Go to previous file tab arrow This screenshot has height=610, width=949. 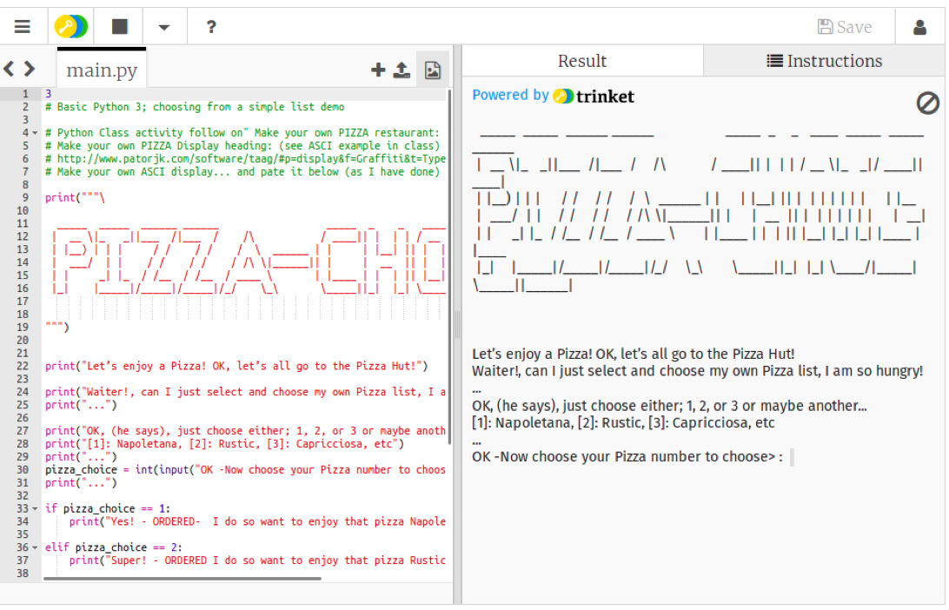tap(9, 69)
